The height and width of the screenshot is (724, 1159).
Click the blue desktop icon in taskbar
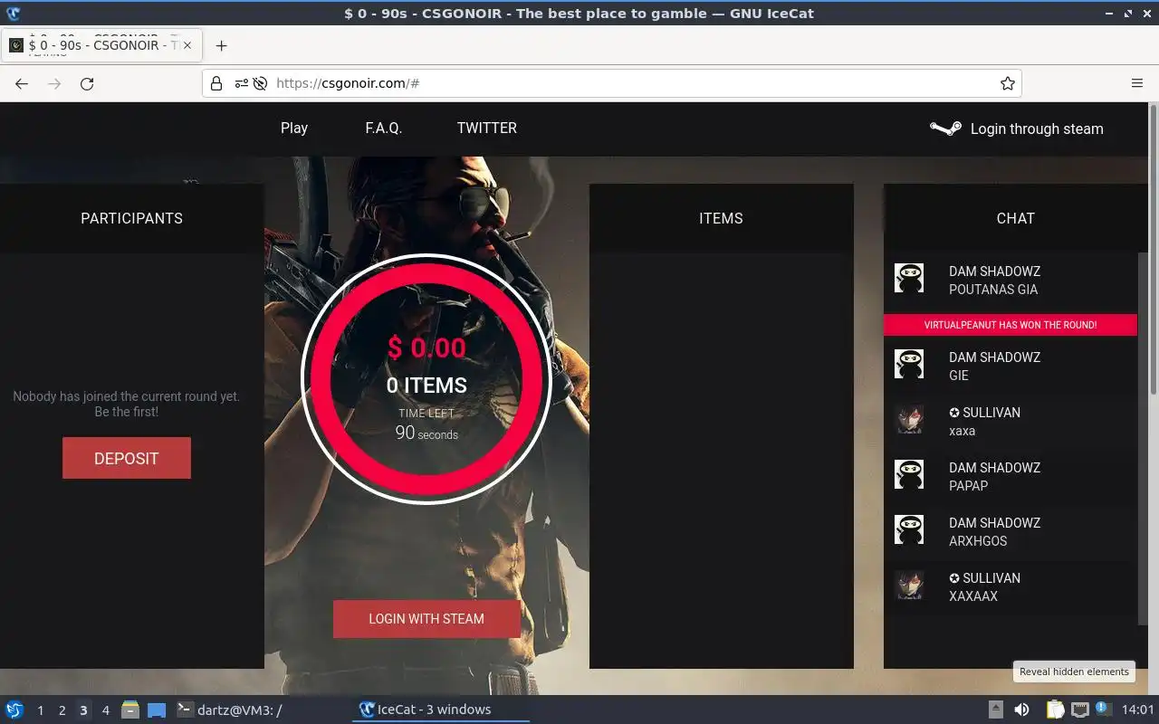pos(157,710)
